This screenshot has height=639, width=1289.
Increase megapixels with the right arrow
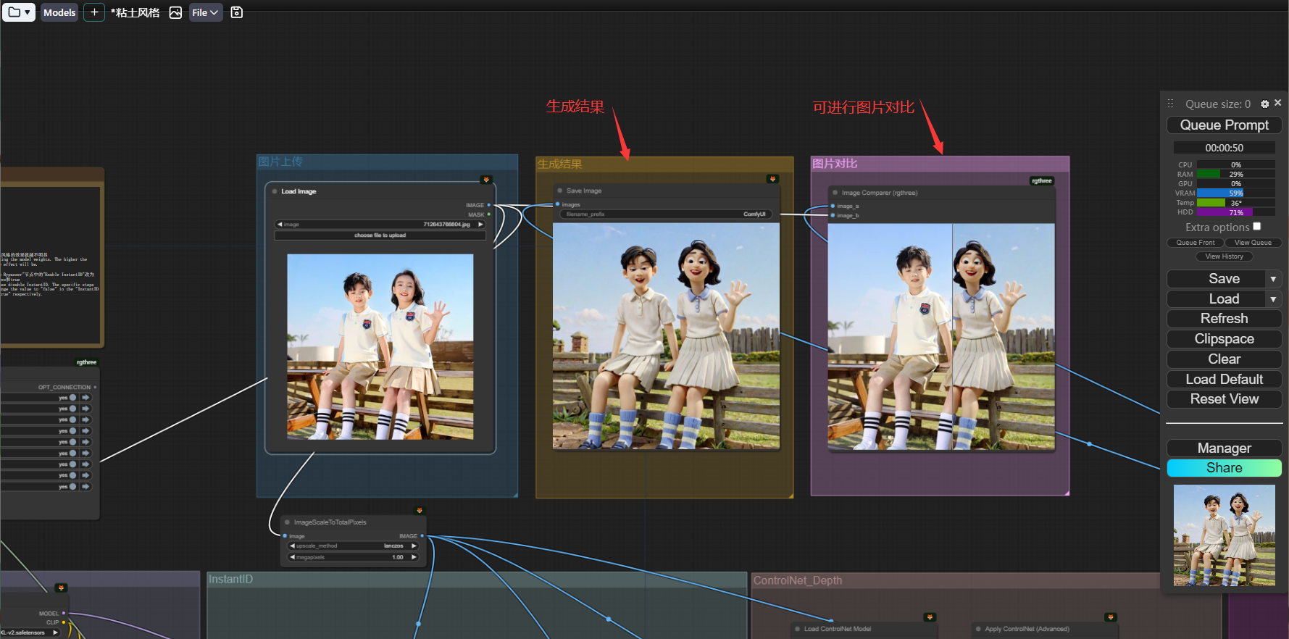414,557
